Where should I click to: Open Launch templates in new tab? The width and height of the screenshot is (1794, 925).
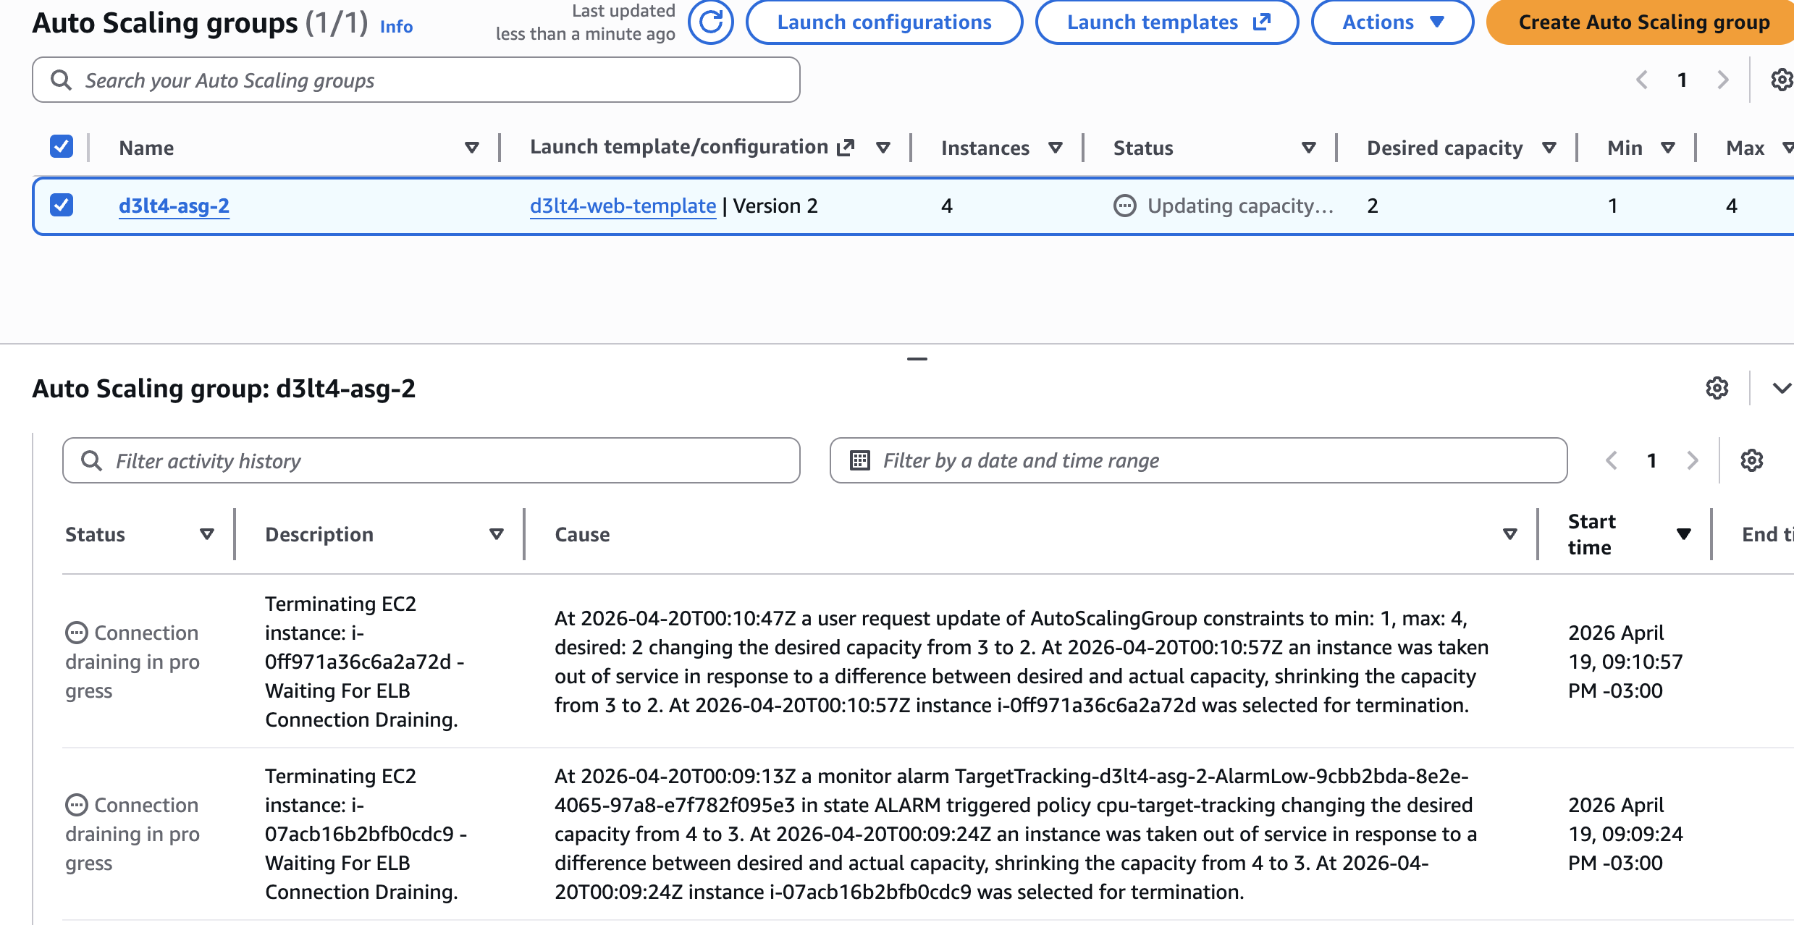[1167, 22]
